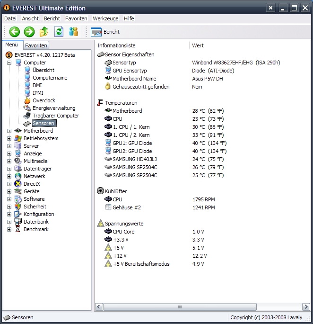Click the Overclock flame icon
Image resolution: width=313 pixels, height=324 pixels.
tap(27, 100)
